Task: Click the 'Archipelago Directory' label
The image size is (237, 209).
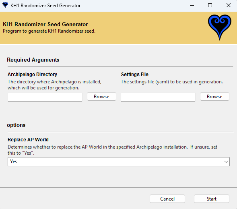Action: (x=32, y=74)
